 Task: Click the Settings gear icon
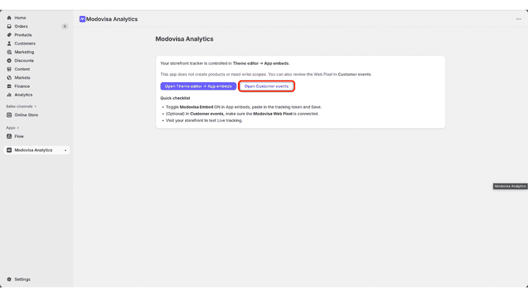9,279
